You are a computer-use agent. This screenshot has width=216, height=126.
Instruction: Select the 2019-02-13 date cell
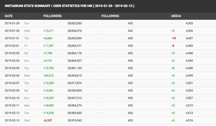coord(12,120)
